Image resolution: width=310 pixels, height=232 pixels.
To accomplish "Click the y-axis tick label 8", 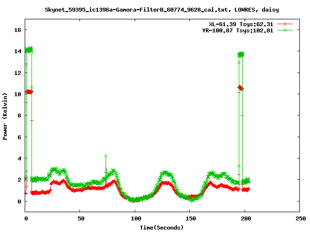I will click(x=19, y=116).
